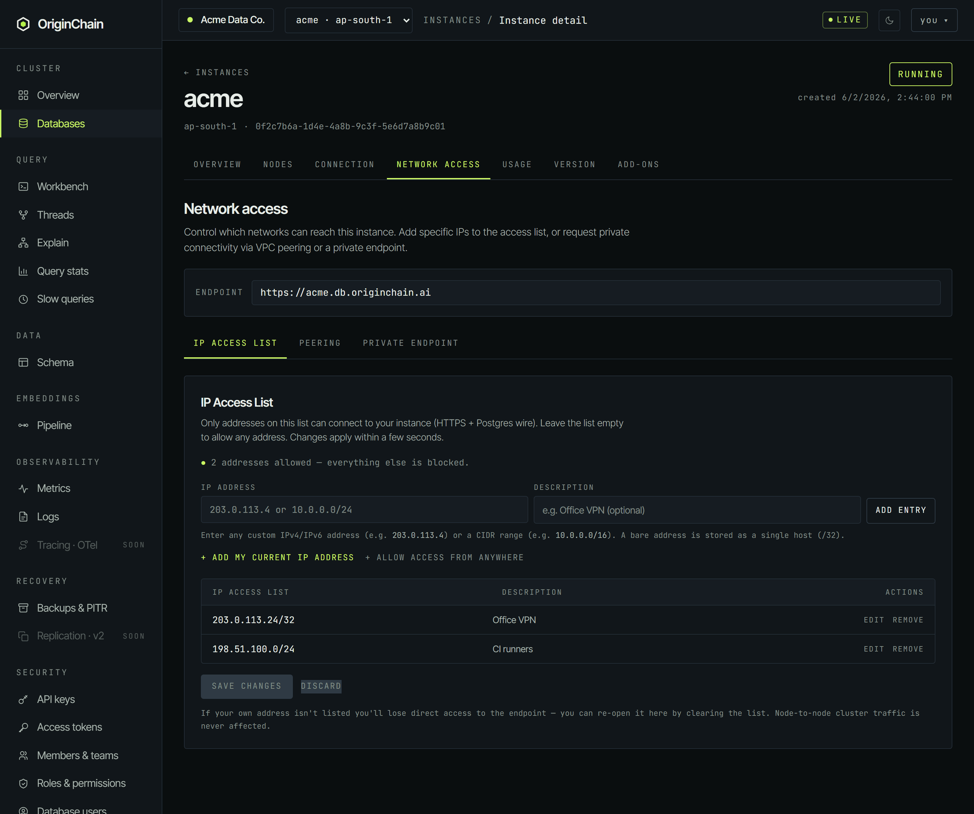
Task: Click the Discard button
Action: point(321,686)
